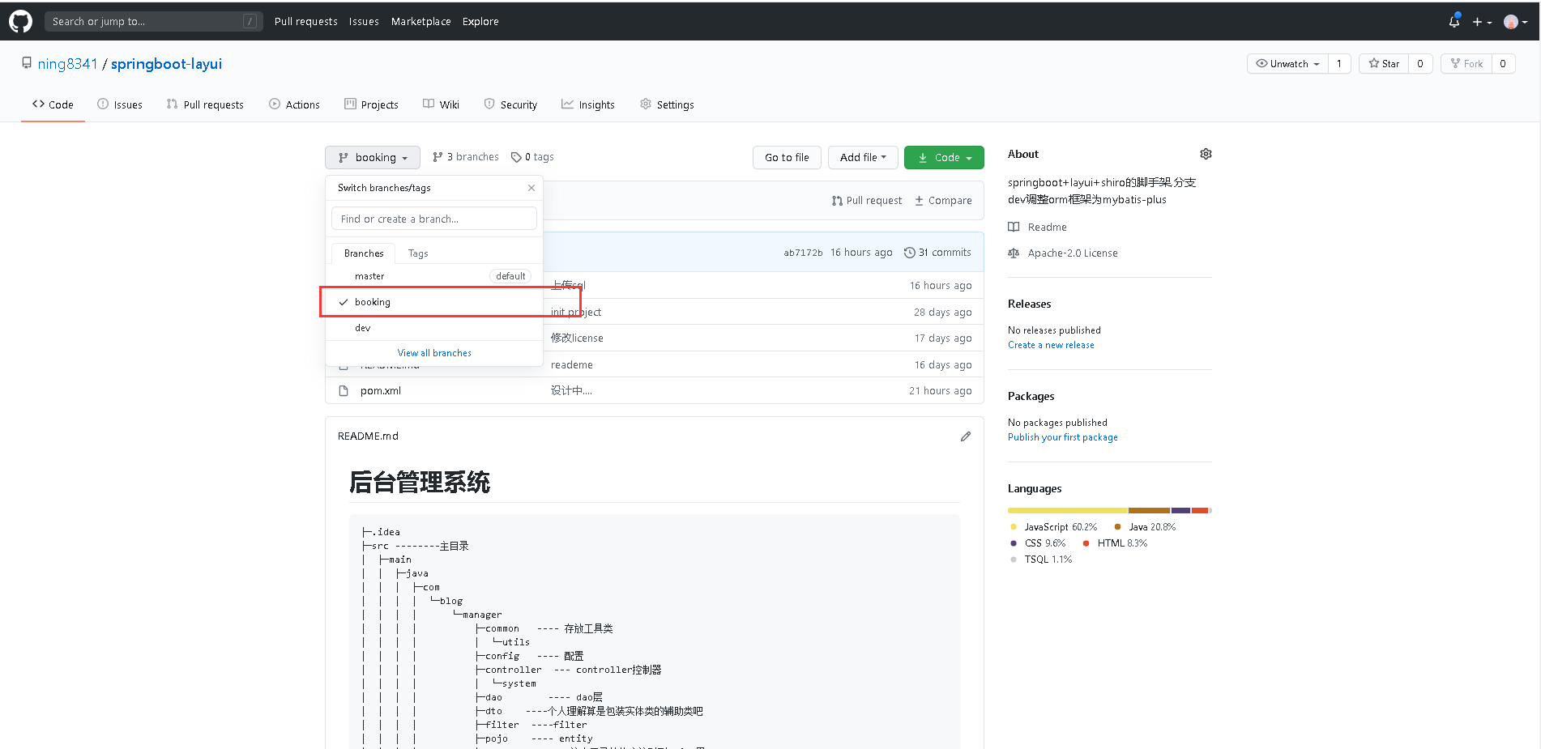Image resolution: width=1541 pixels, height=749 pixels.
Task: Open the notifications bell icon
Action: (1453, 22)
